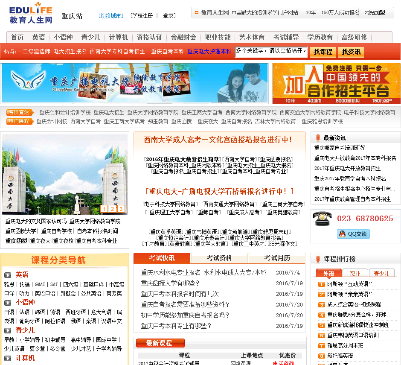Open 重庆仁和会计培训学校 link
This screenshot has height=365, width=401.
65,113
